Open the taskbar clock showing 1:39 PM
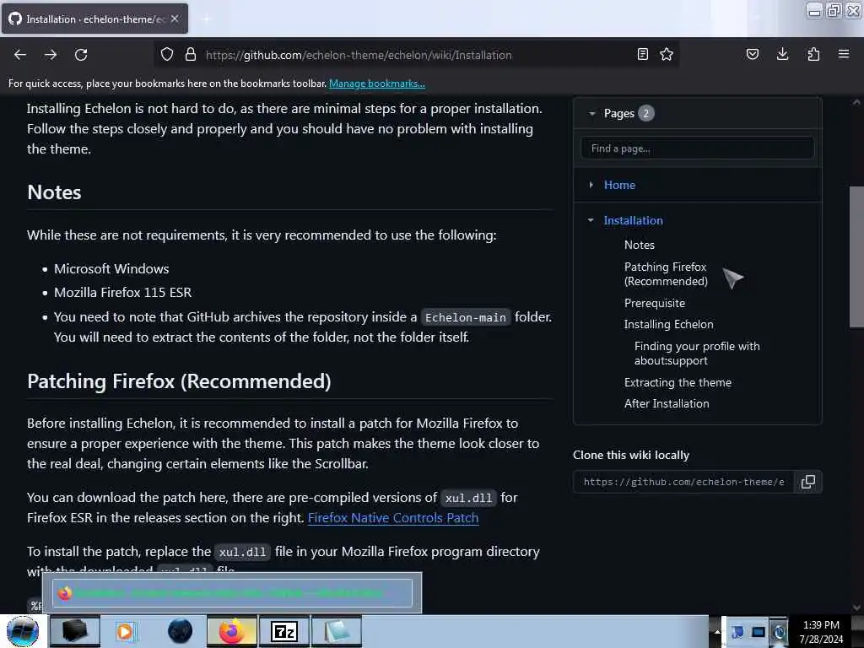 (x=821, y=632)
